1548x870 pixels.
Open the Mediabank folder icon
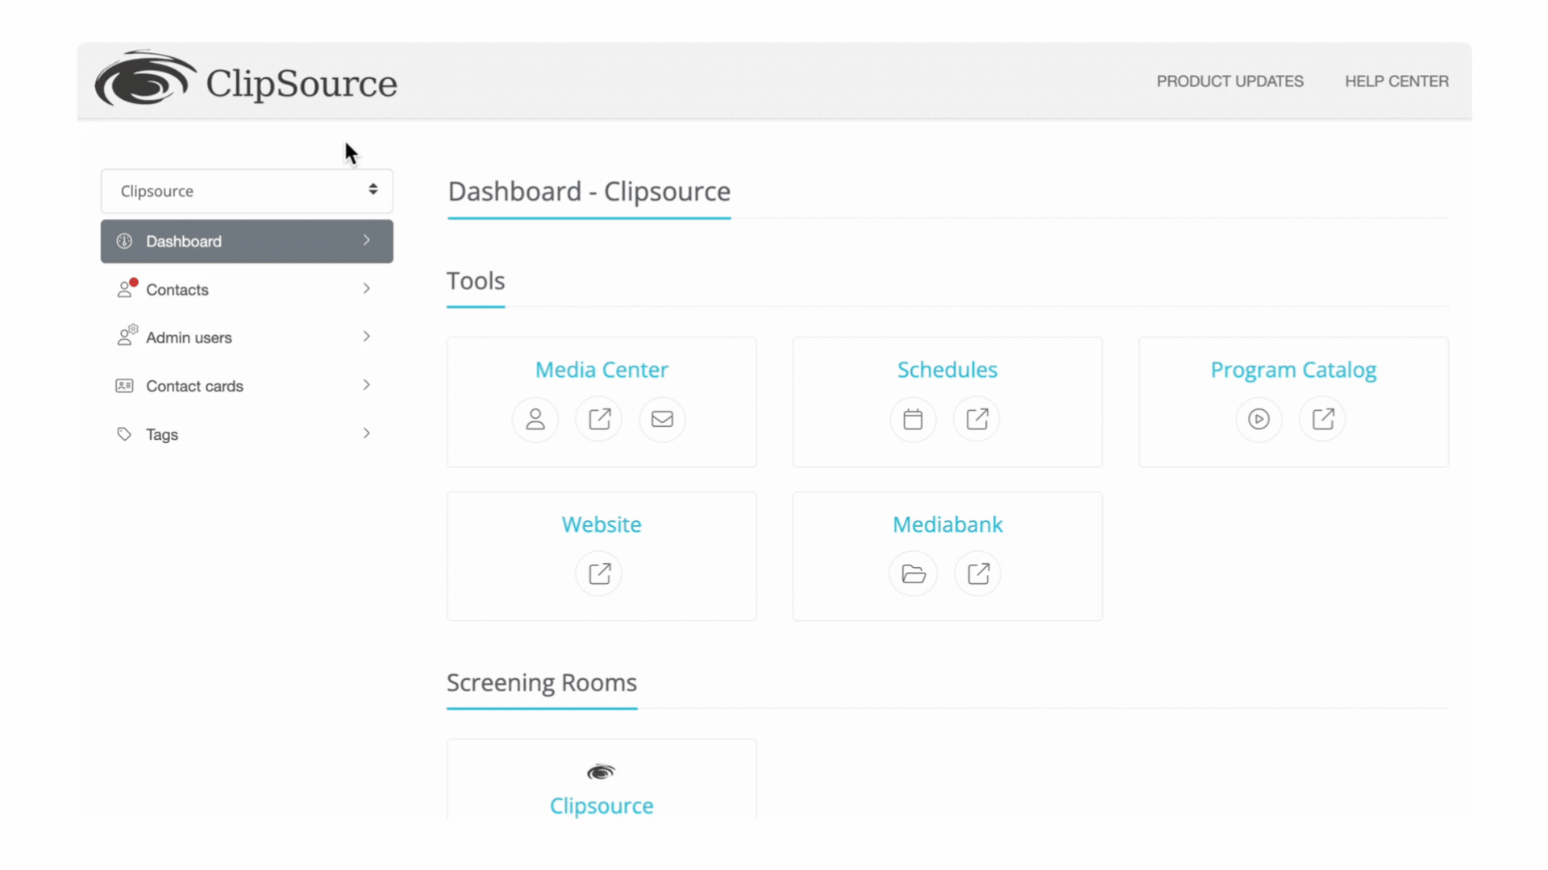point(913,574)
